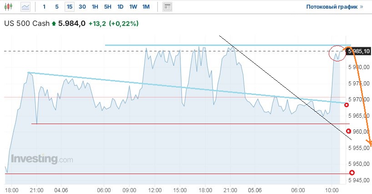This screenshot has width=372, height=194.
Task: Select the 1-minute timeframe
Action: click(x=44, y=7)
